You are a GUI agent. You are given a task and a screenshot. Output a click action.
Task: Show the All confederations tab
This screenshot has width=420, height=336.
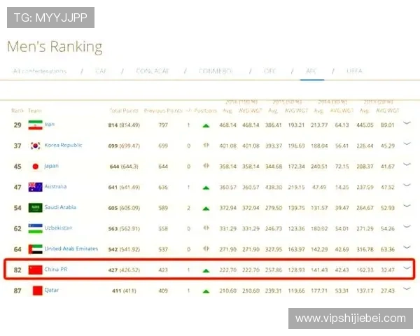click(x=40, y=71)
